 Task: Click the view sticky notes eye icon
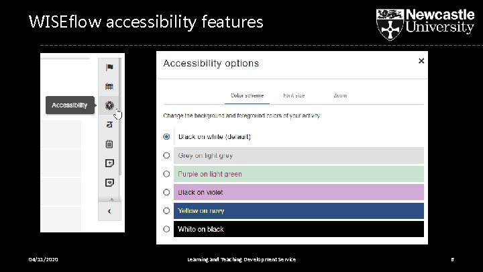tap(109, 183)
